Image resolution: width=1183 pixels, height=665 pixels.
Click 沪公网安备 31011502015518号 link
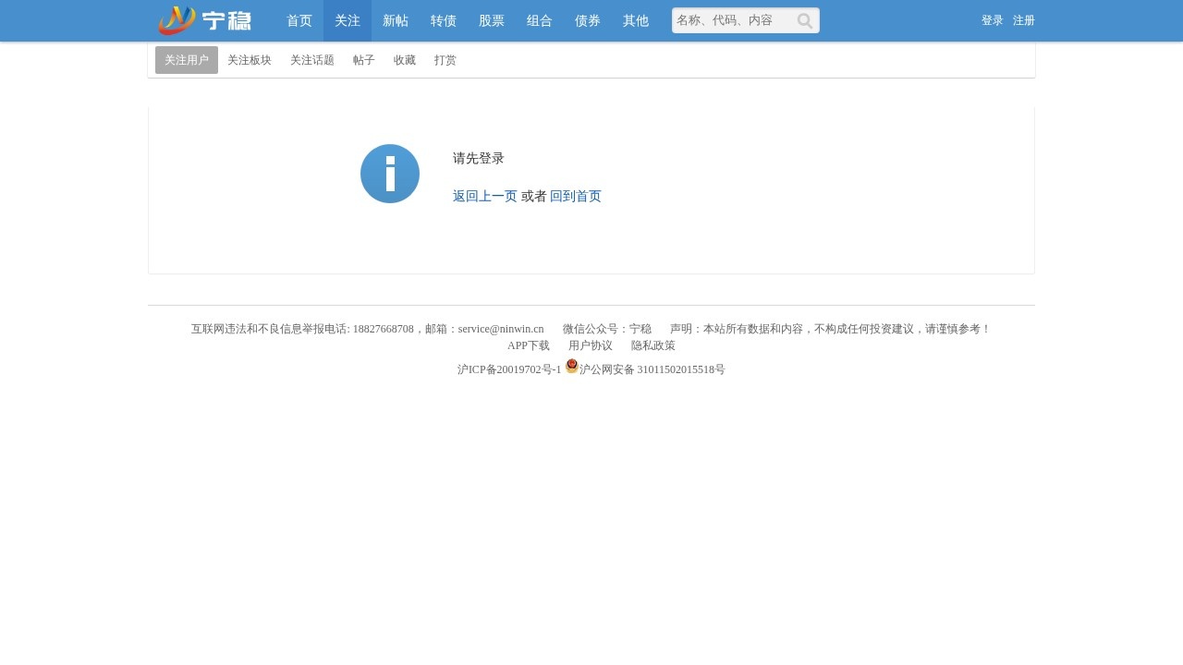click(652, 369)
